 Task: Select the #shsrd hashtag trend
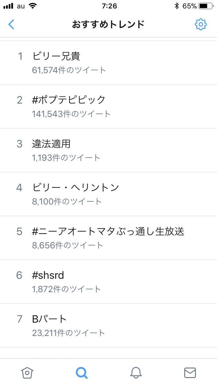click(48, 275)
